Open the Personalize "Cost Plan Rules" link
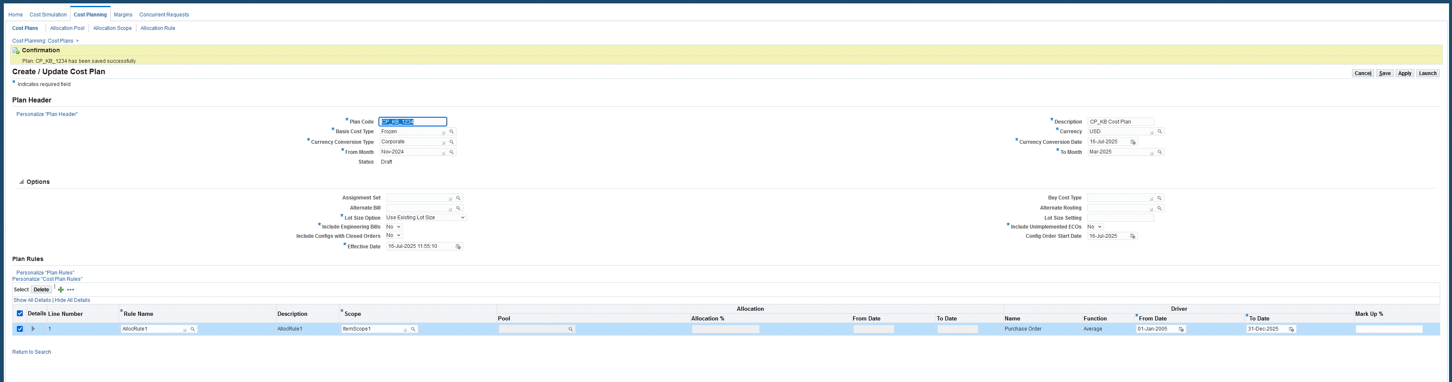Image resolution: width=1452 pixels, height=382 pixels. point(47,279)
